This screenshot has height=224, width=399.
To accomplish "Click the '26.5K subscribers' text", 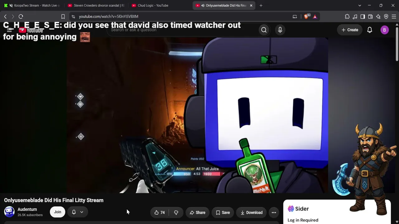I will (30, 215).
